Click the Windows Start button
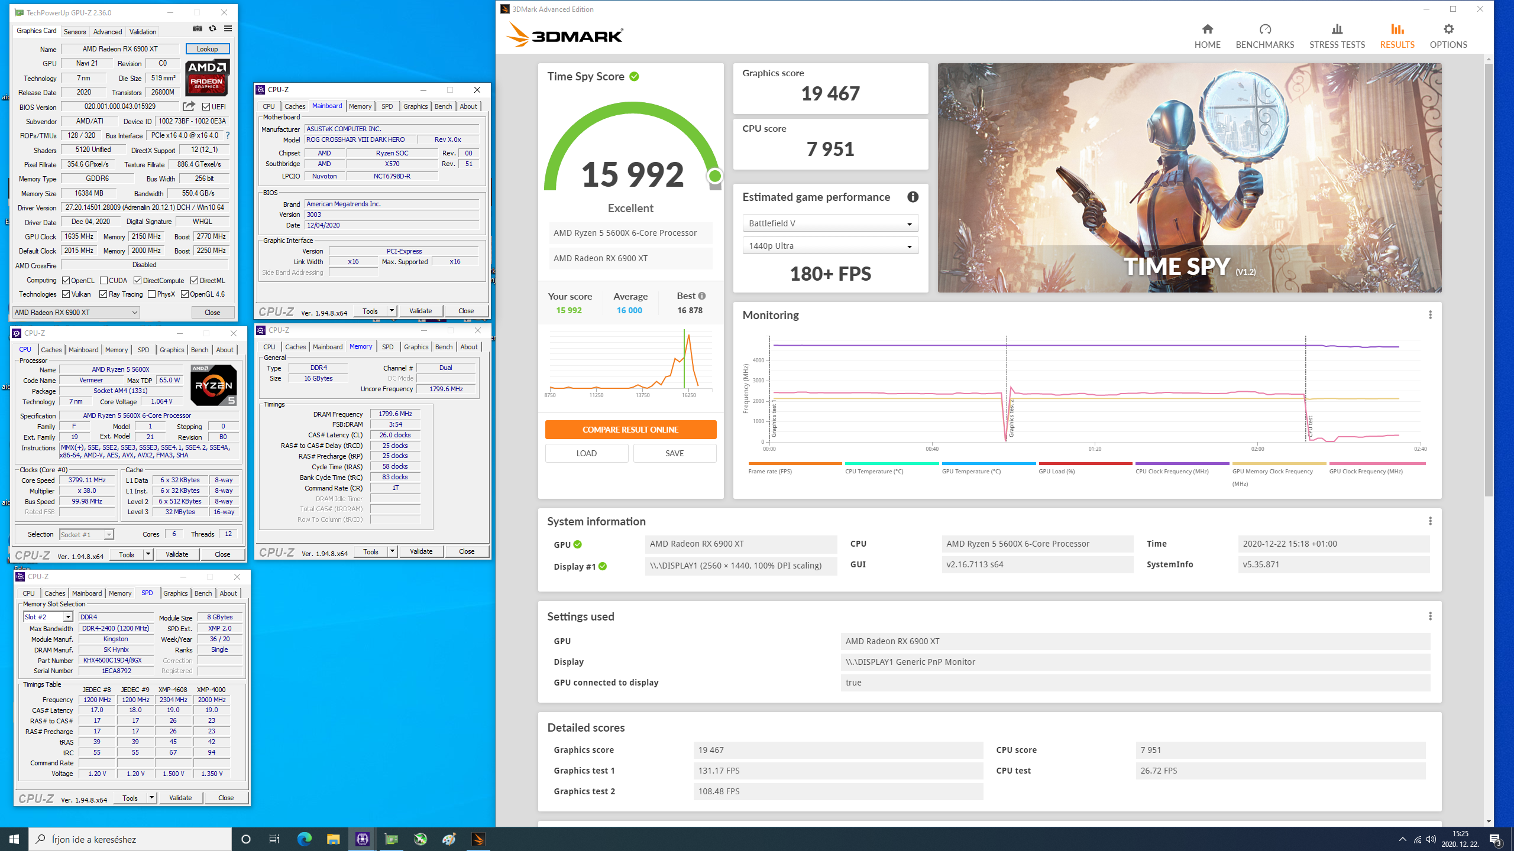 14,839
